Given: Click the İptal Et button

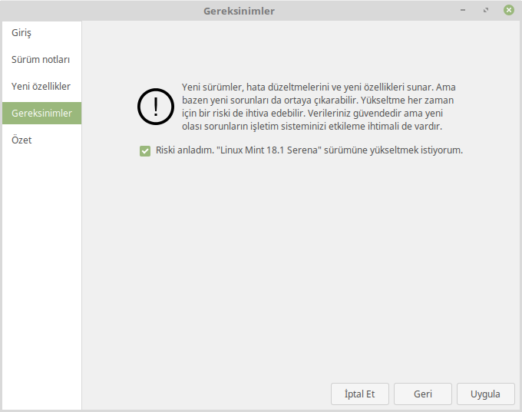Looking at the screenshot, I should (359, 394).
